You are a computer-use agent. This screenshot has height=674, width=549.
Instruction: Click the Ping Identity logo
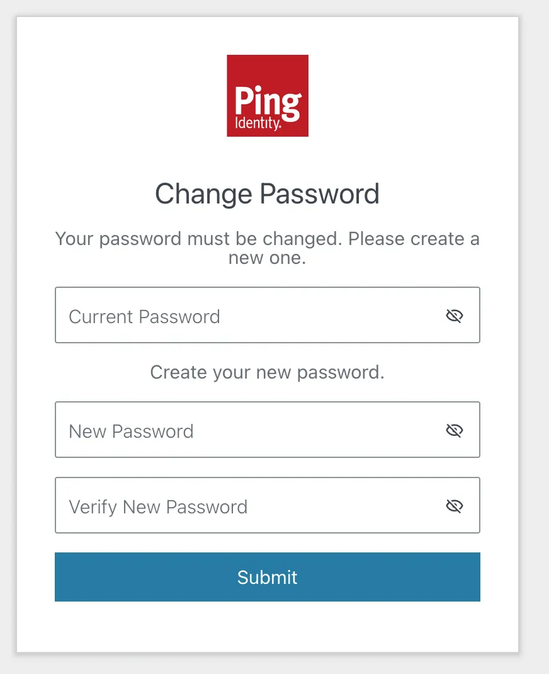[268, 96]
